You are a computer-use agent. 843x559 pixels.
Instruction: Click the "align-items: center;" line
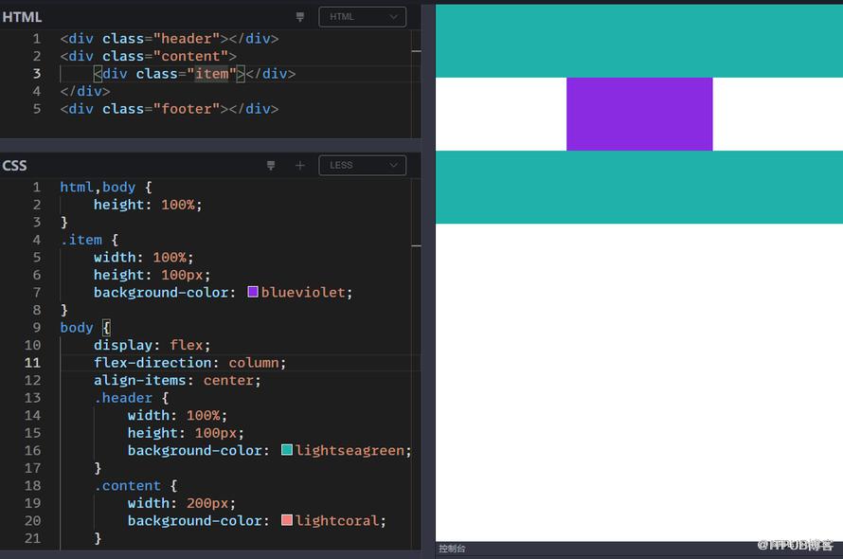click(177, 380)
